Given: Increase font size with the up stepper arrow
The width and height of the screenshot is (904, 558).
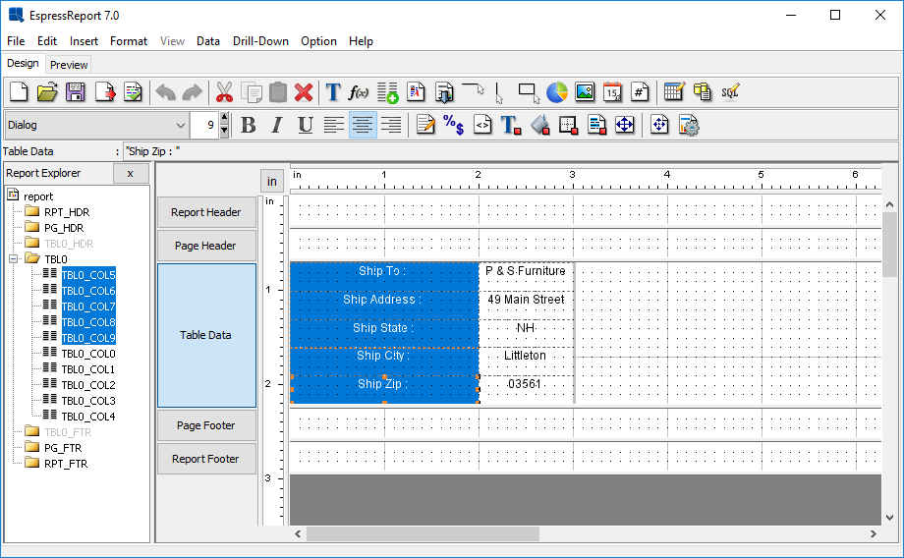Looking at the screenshot, I should [x=224, y=118].
